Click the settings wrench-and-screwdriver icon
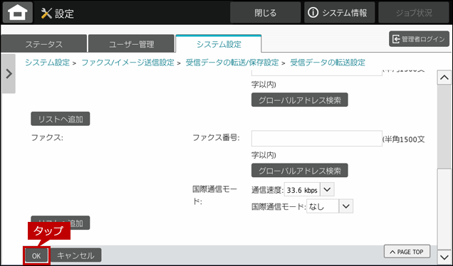Viewport: 453px width, 266px height. coord(46,14)
